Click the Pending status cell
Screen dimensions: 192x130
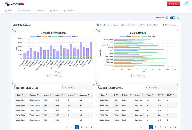point(138,120)
